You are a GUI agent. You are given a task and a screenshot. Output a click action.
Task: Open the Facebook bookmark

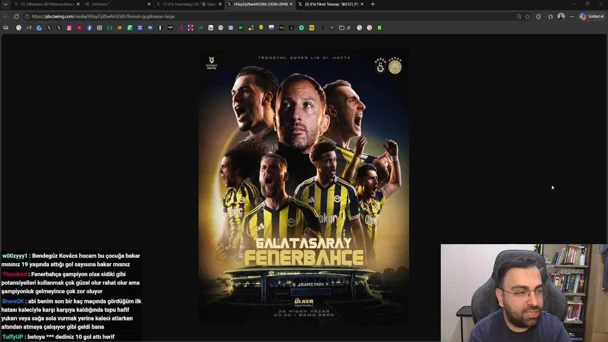[x=89, y=28]
